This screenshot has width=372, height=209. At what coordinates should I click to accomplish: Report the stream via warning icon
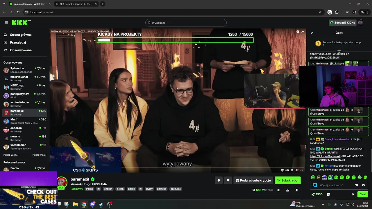click(287, 190)
